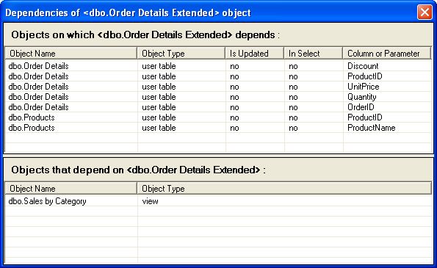The image size is (437, 268).
Task: Select Is Updated 'no' in the UnitPrice row
Action: pyautogui.click(x=234, y=87)
